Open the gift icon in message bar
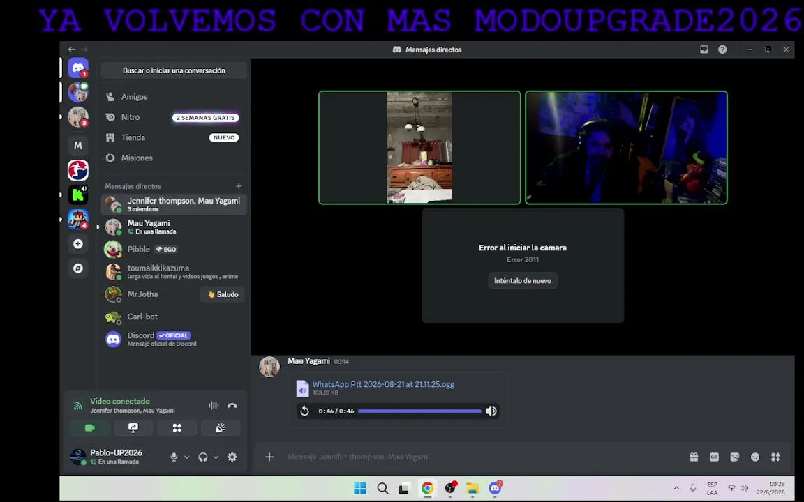This screenshot has height=502, width=804. 694,457
